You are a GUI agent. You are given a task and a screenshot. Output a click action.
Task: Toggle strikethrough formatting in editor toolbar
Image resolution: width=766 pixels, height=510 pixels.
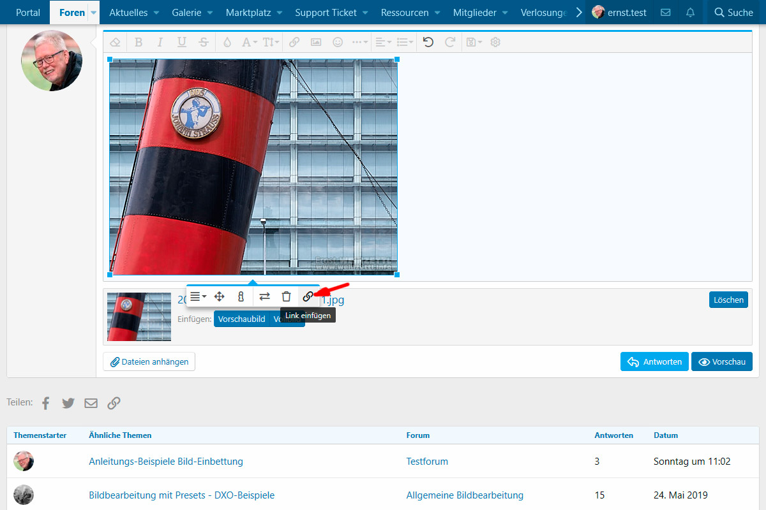204,42
